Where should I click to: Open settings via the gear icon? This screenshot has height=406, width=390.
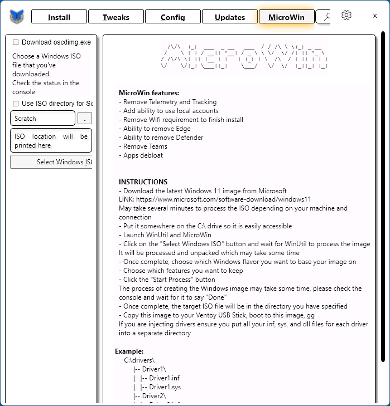pos(346,15)
